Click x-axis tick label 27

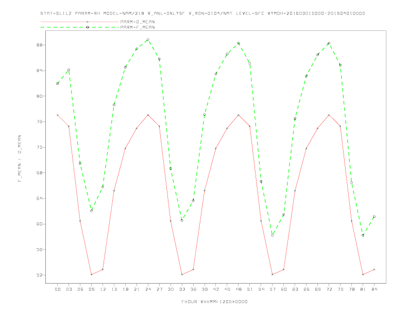159,289
